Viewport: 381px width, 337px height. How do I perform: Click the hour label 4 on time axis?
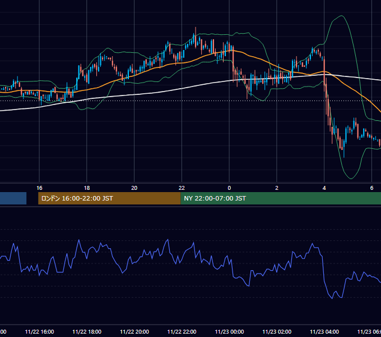[x=324, y=188]
